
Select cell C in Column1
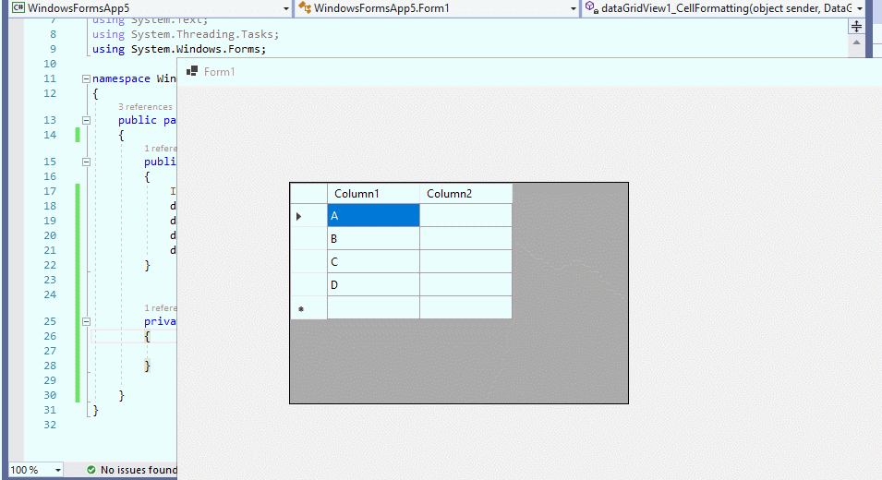coord(373,261)
